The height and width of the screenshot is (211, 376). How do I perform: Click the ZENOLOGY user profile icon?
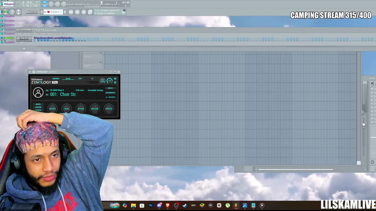click(x=38, y=93)
